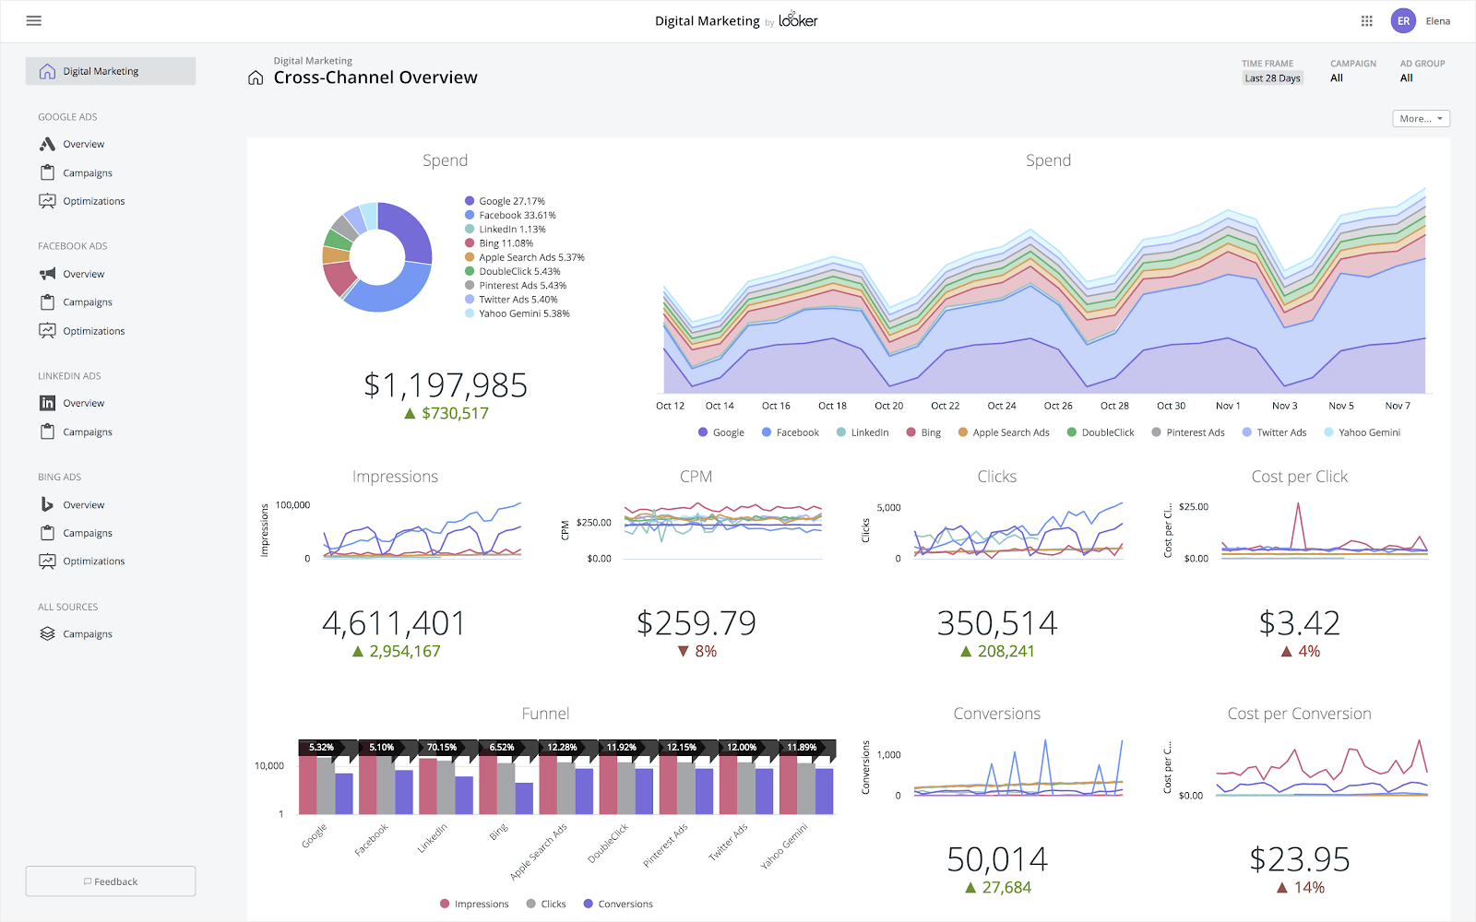Click the Bing Ads Overview icon
This screenshot has height=922, width=1476.
click(x=46, y=504)
